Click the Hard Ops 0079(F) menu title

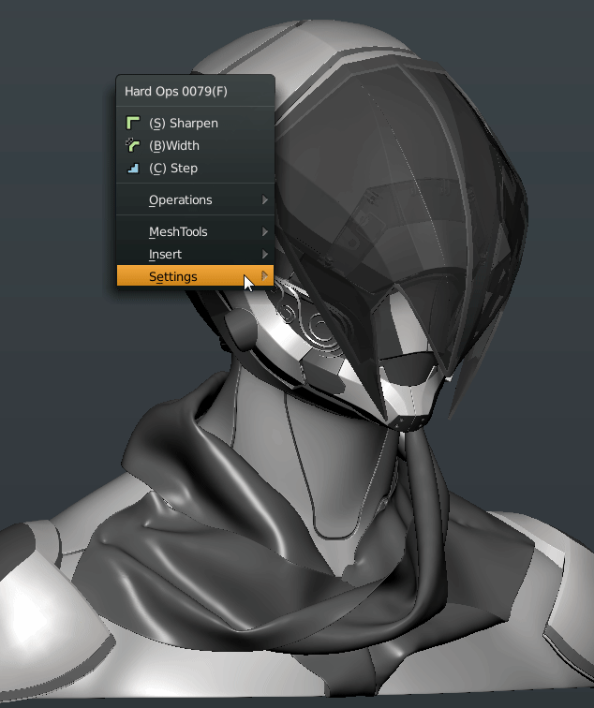pyautogui.click(x=176, y=92)
